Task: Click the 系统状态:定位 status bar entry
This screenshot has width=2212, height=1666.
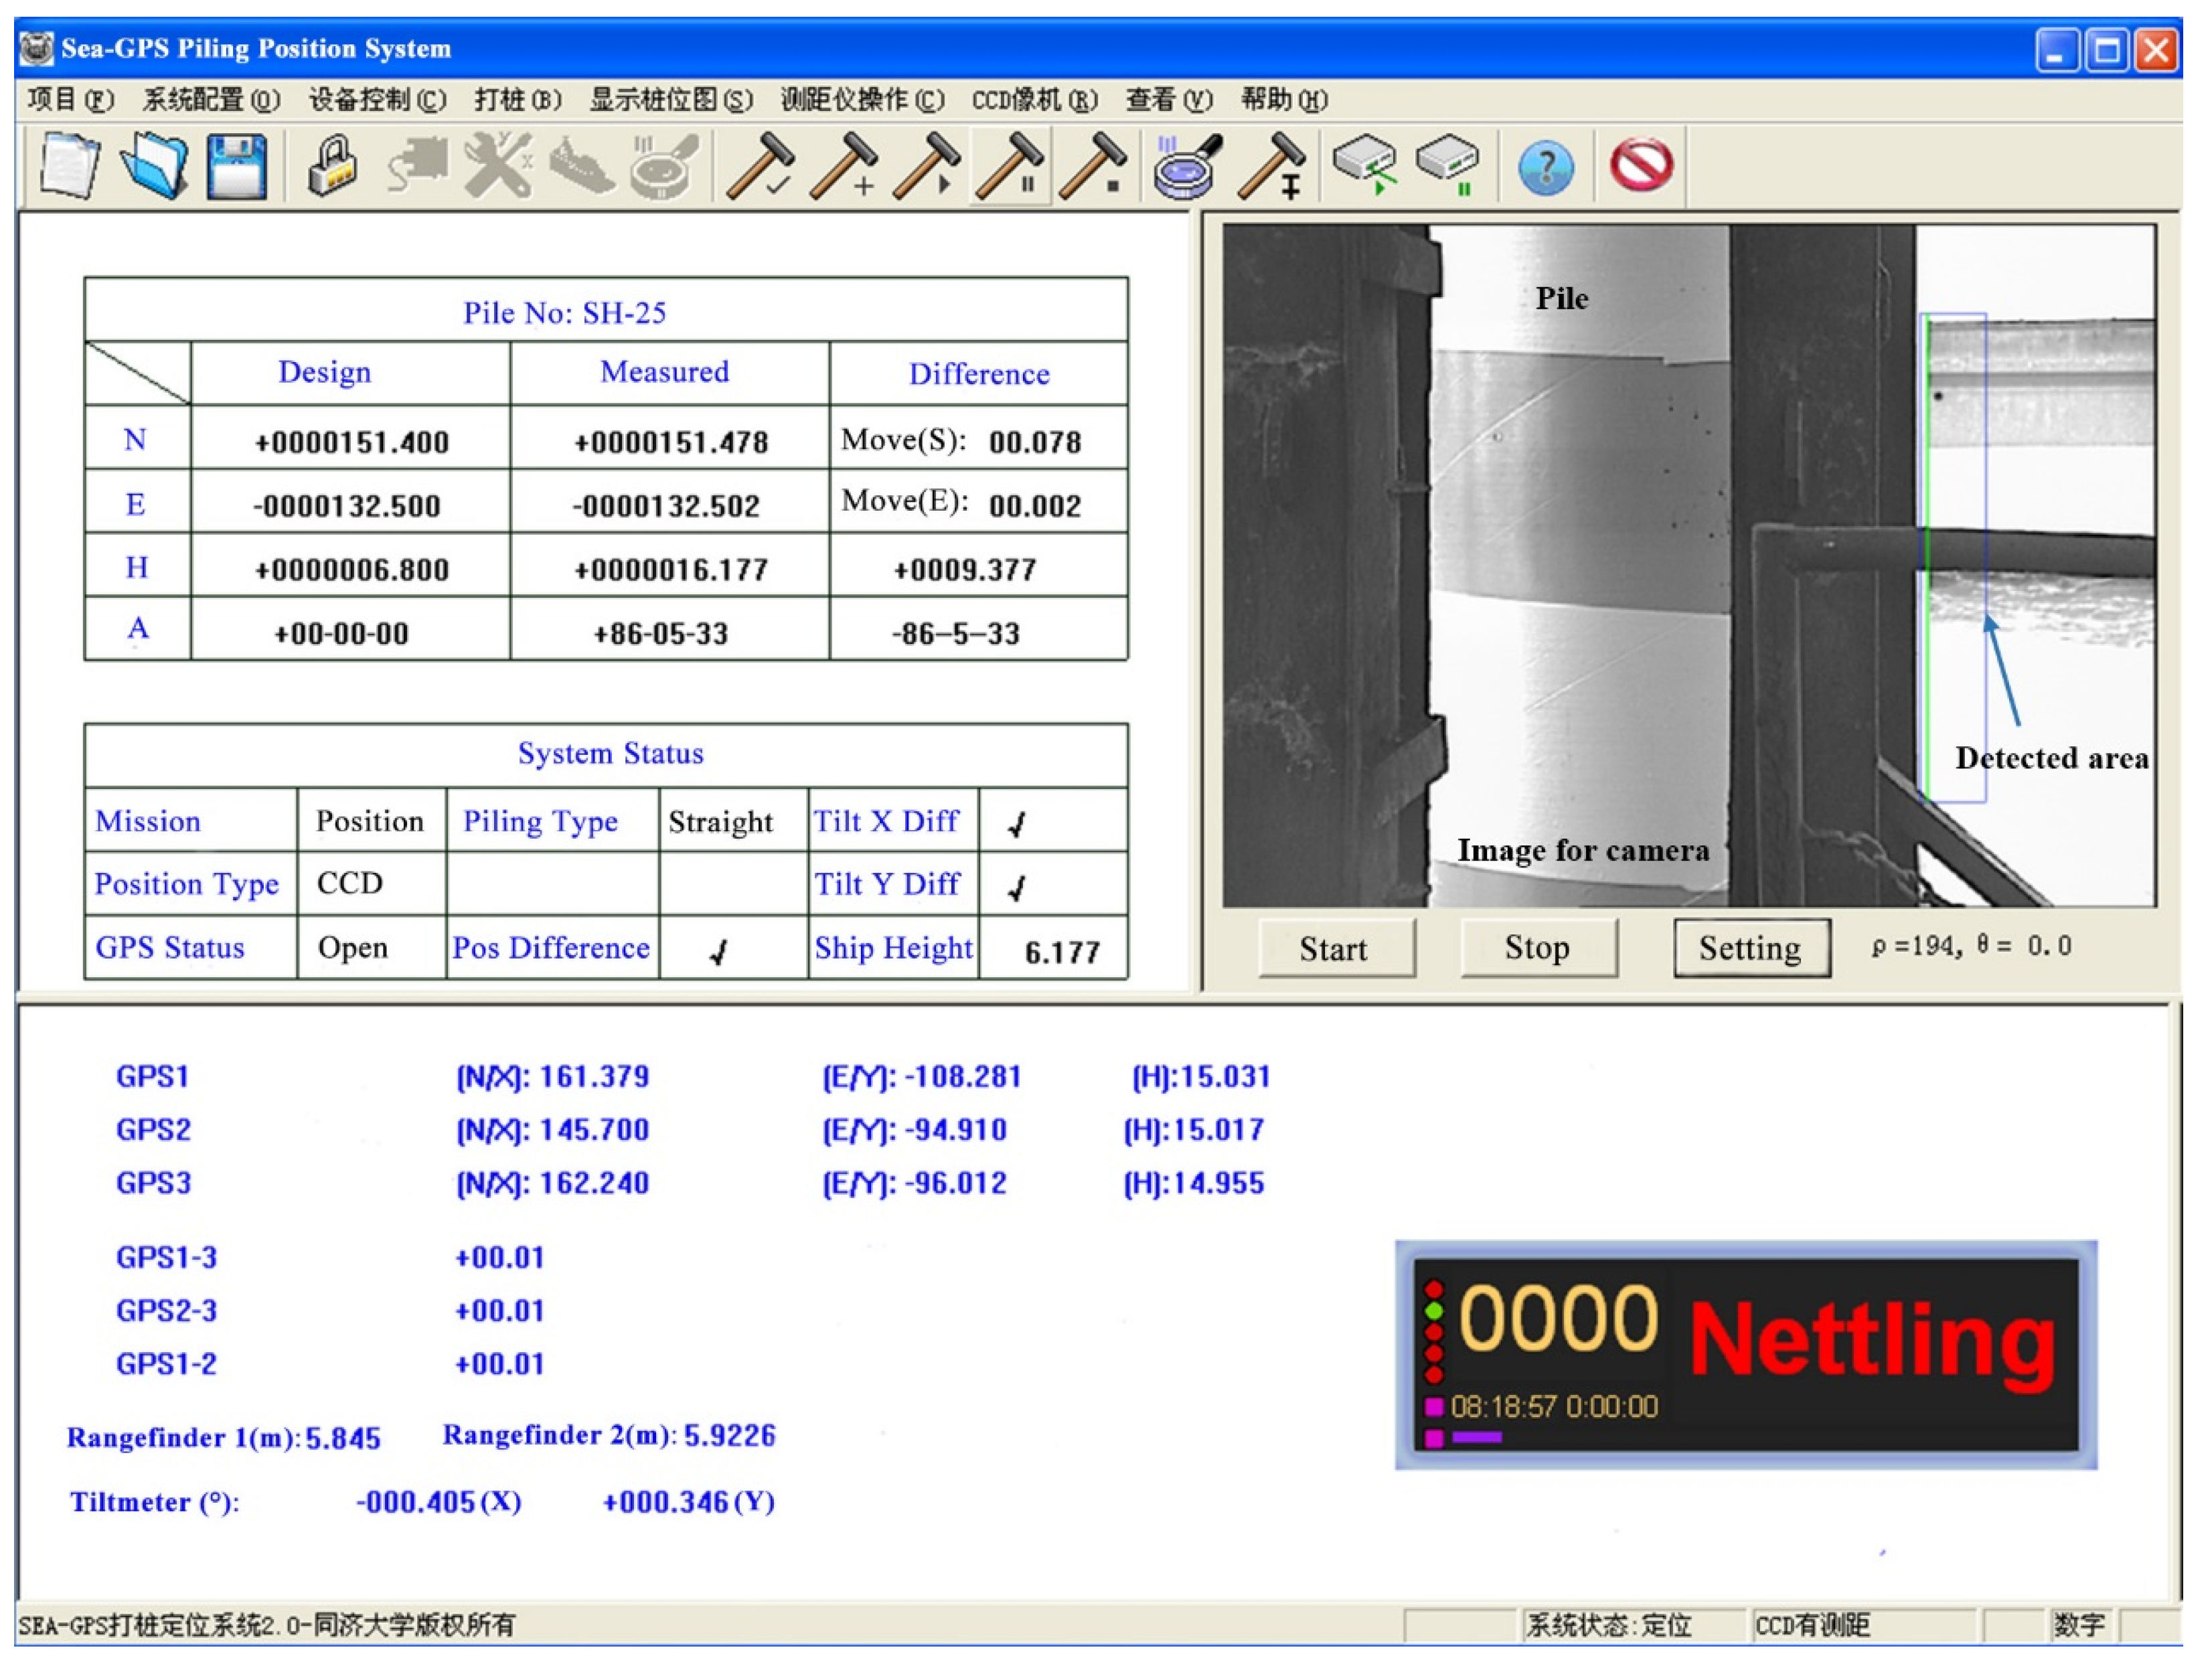Action: tap(1609, 1626)
